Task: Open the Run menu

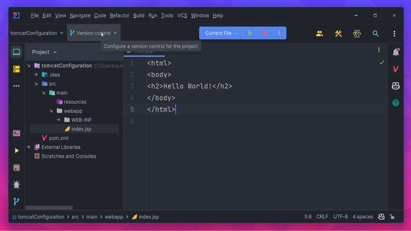Action: tap(153, 15)
